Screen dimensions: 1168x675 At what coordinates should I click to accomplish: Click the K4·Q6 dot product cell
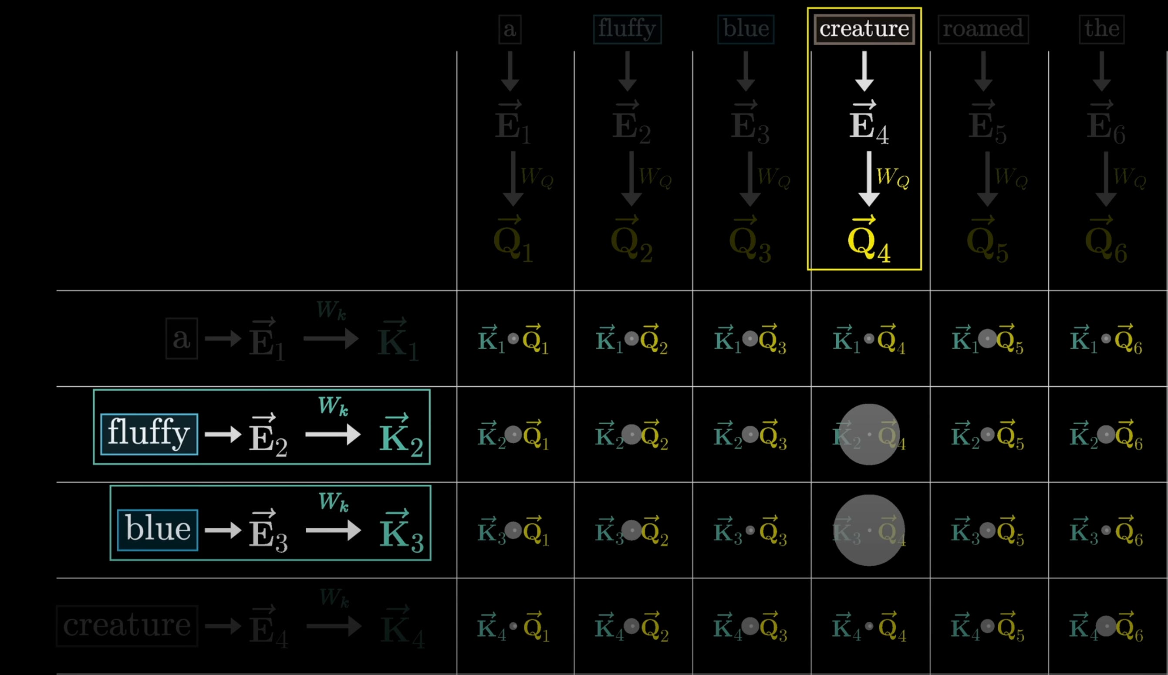click(x=1106, y=627)
